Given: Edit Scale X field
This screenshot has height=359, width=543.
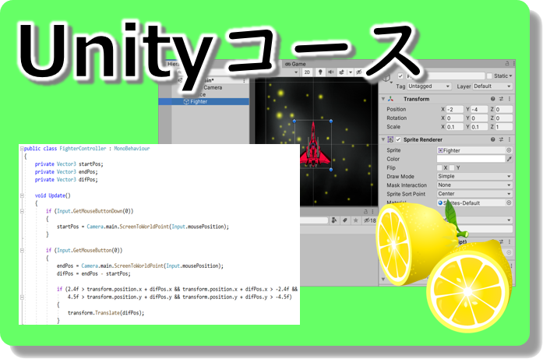Looking at the screenshot, I should point(455,127).
